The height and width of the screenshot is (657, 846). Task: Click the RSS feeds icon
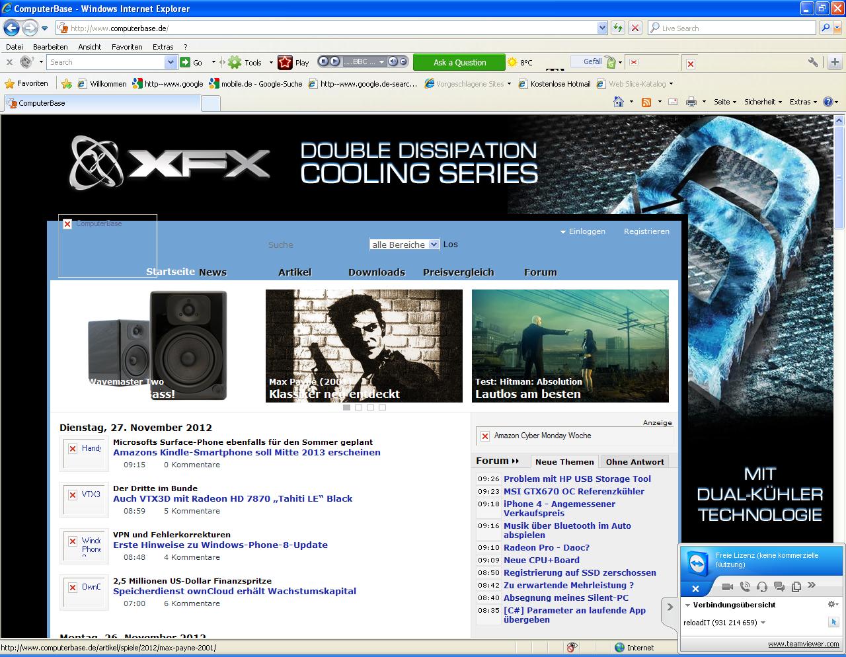[646, 102]
